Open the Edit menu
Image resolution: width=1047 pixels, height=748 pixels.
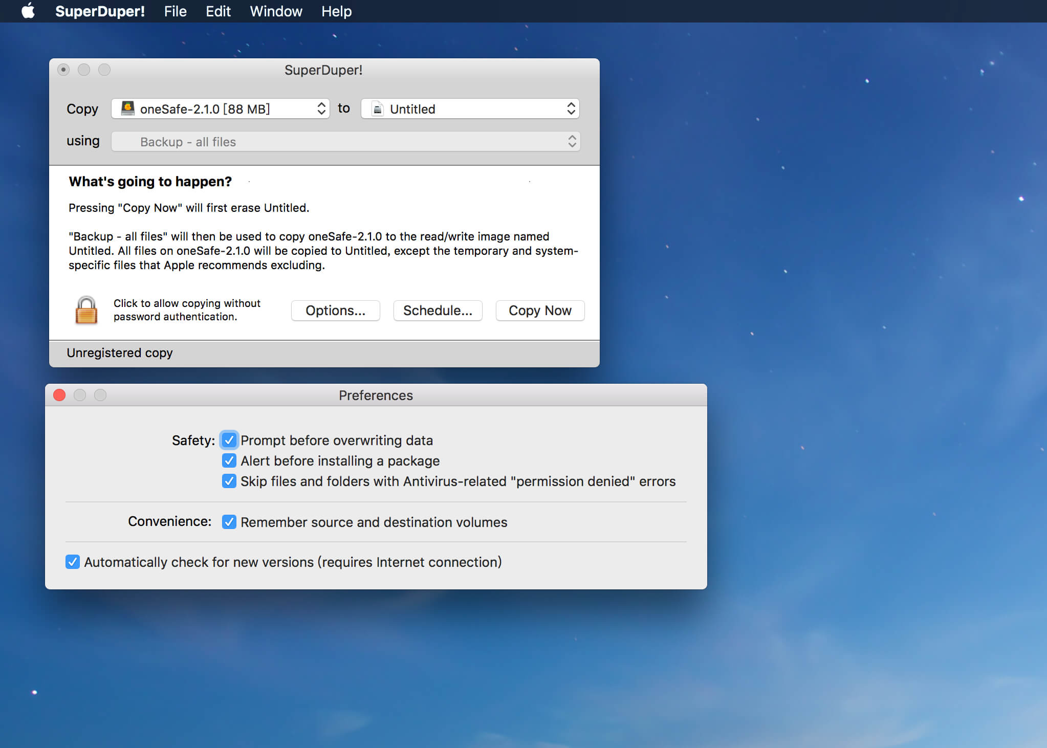[x=218, y=11]
